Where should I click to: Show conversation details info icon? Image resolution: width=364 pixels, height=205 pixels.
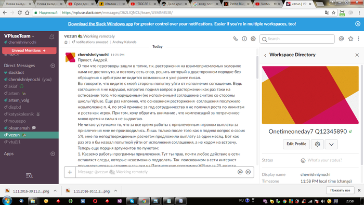244,39
